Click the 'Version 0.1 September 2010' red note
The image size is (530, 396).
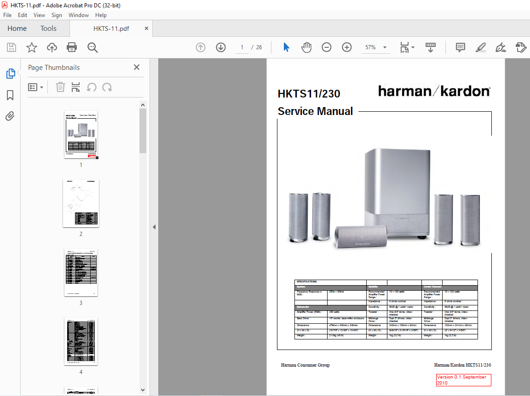point(463,380)
